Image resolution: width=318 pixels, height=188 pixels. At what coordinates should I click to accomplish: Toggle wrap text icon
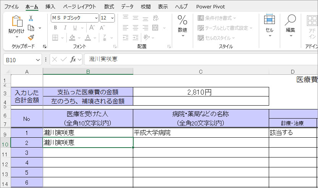(x=155, y=18)
